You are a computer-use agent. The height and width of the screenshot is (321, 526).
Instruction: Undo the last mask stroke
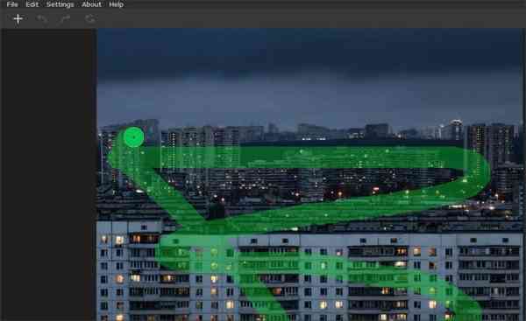tap(42, 18)
